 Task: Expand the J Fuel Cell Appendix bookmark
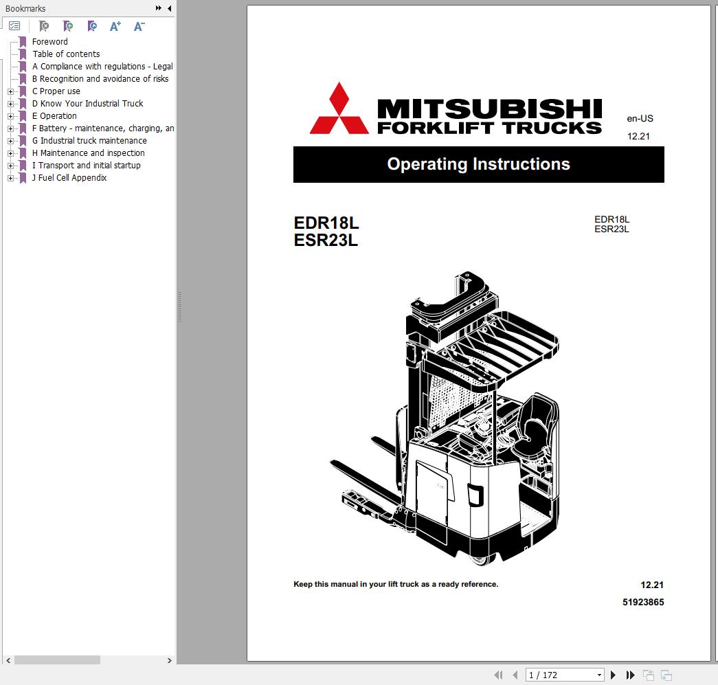point(10,178)
